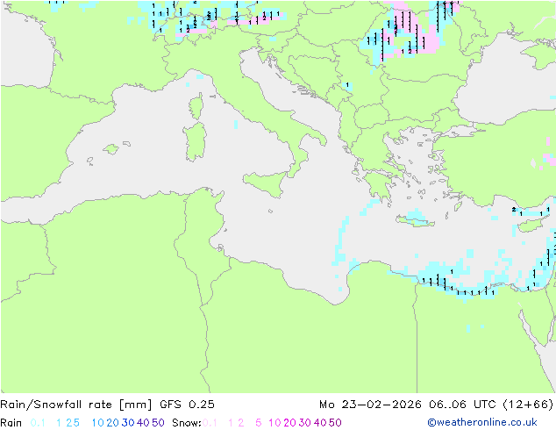Select rain legend value 10
This screenshot has width=556, height=430.
[x=98, y=423]
